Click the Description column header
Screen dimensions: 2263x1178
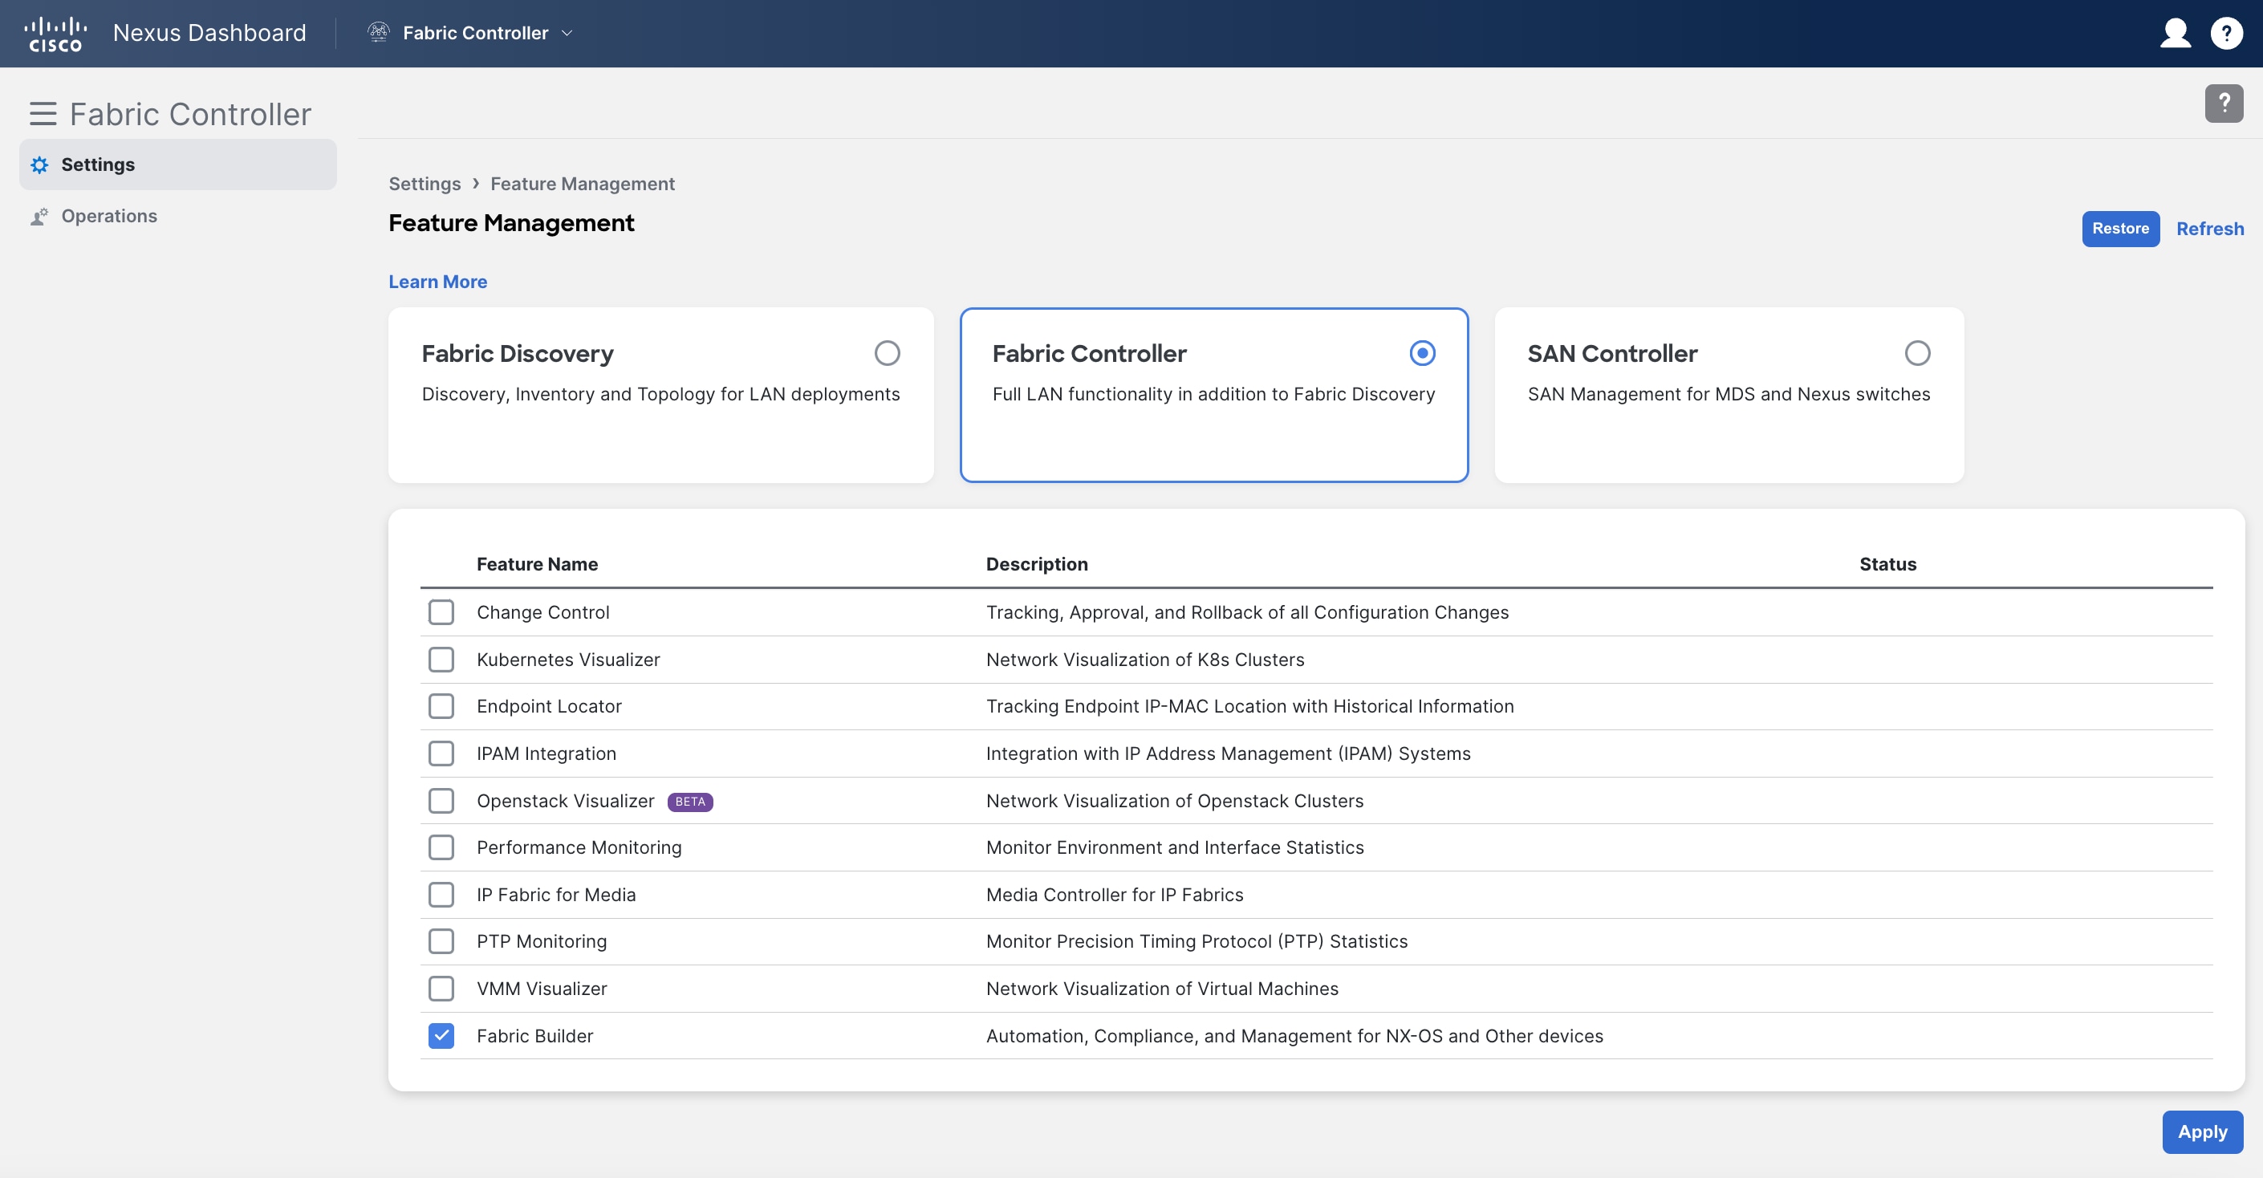(1037, 565)
